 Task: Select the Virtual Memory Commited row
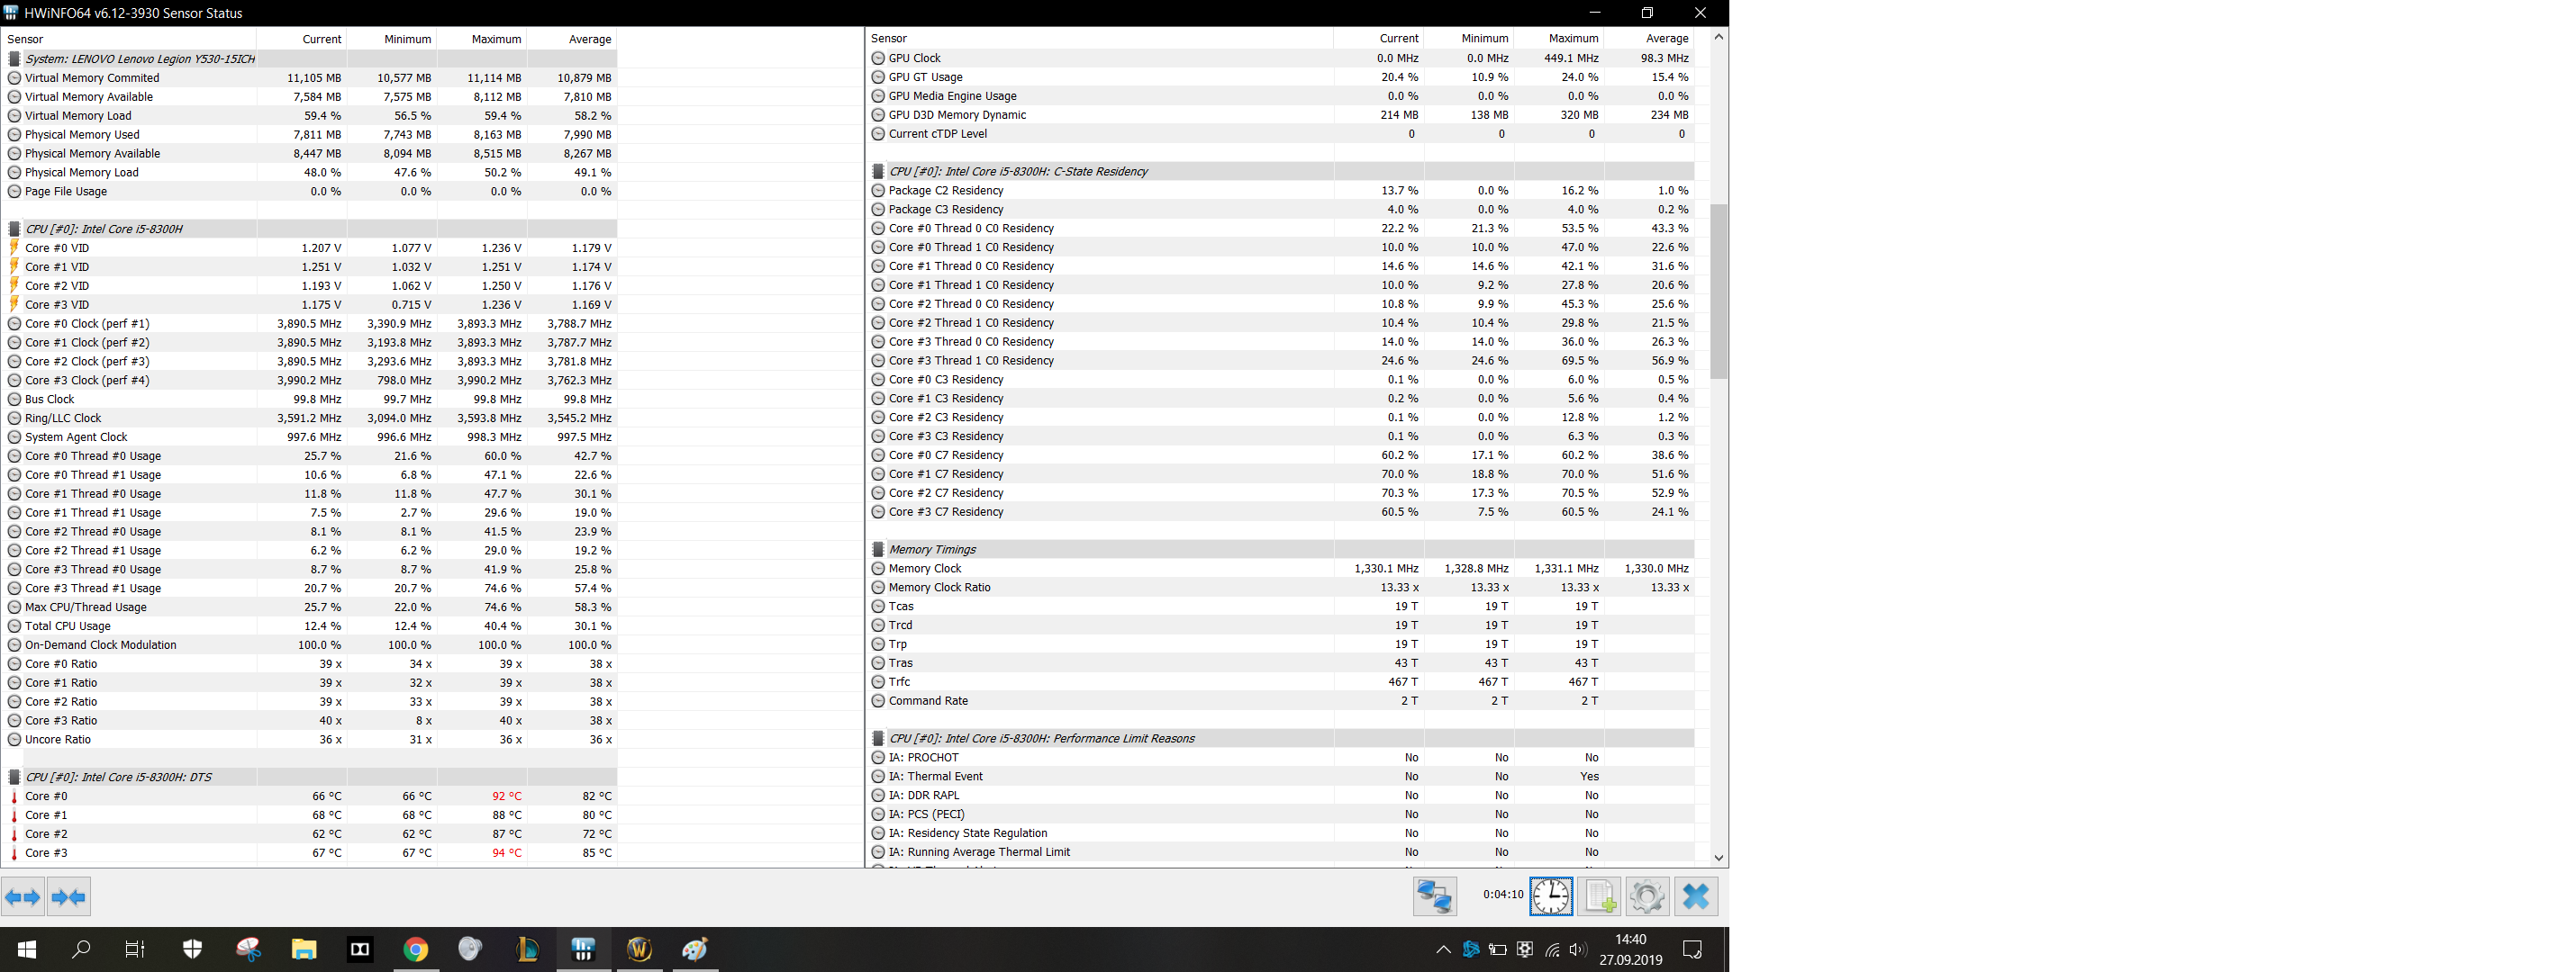[311, 78]
